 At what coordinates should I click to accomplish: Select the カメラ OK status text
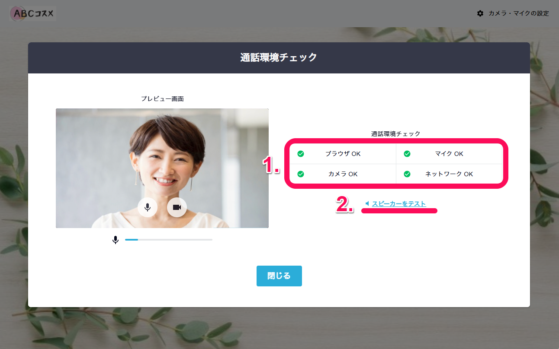343,174
